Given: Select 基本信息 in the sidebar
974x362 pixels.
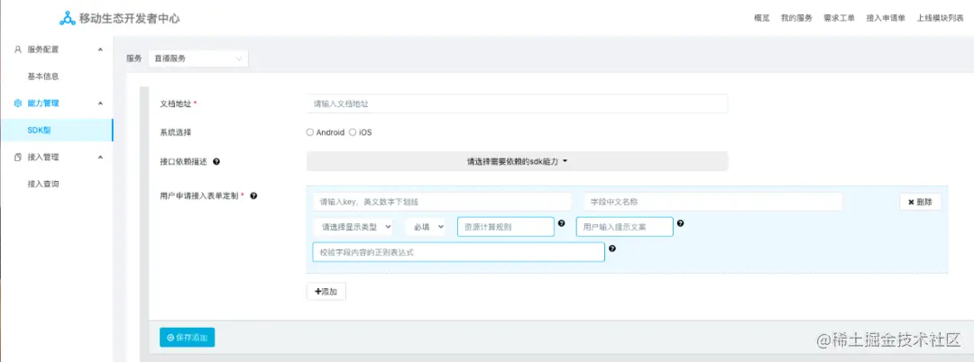Looking at the screenshot, I should pyautogui.click(x=43, y=77).
